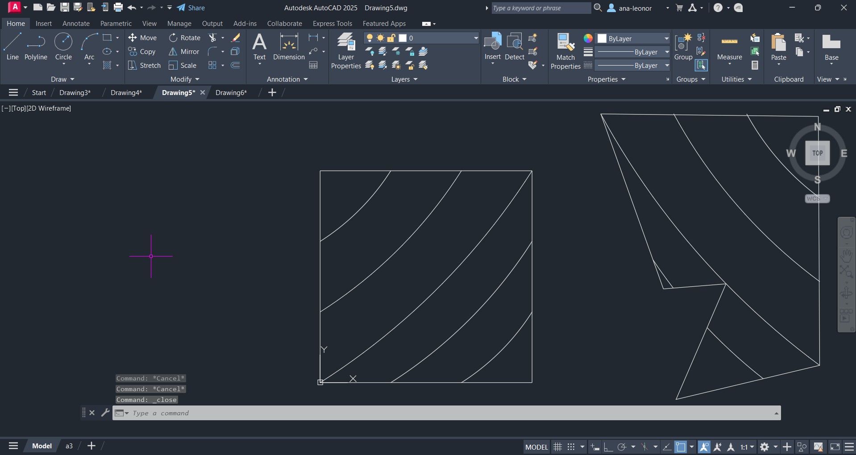Click the Mirror button
Viewport: 856px width, 455px height.
[184, 52]
